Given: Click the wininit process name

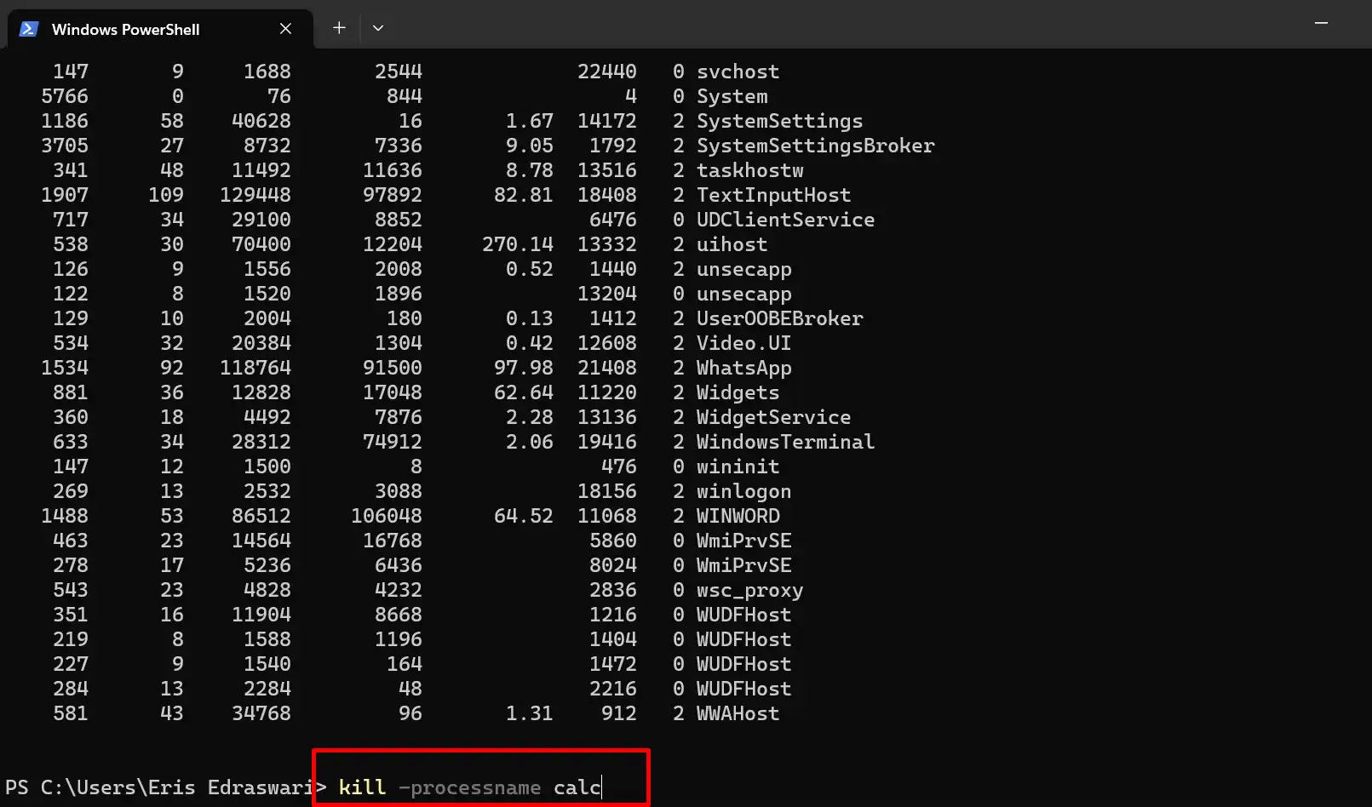Looking at the screenshot, I should point(738,466).
